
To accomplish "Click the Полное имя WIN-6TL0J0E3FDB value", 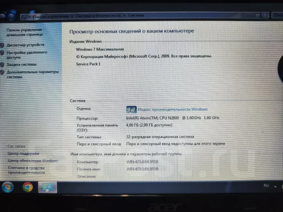I will pyautogui.click(x=142, y=169).
